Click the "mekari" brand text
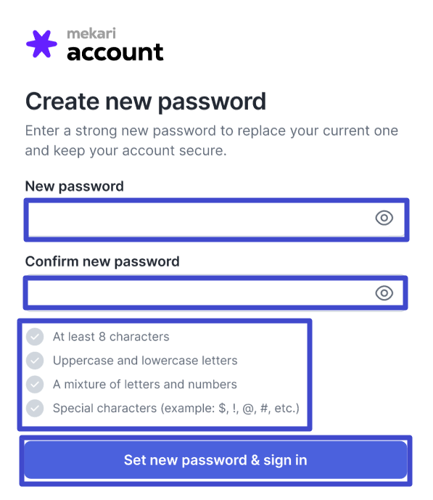 [x=91, y=33]
